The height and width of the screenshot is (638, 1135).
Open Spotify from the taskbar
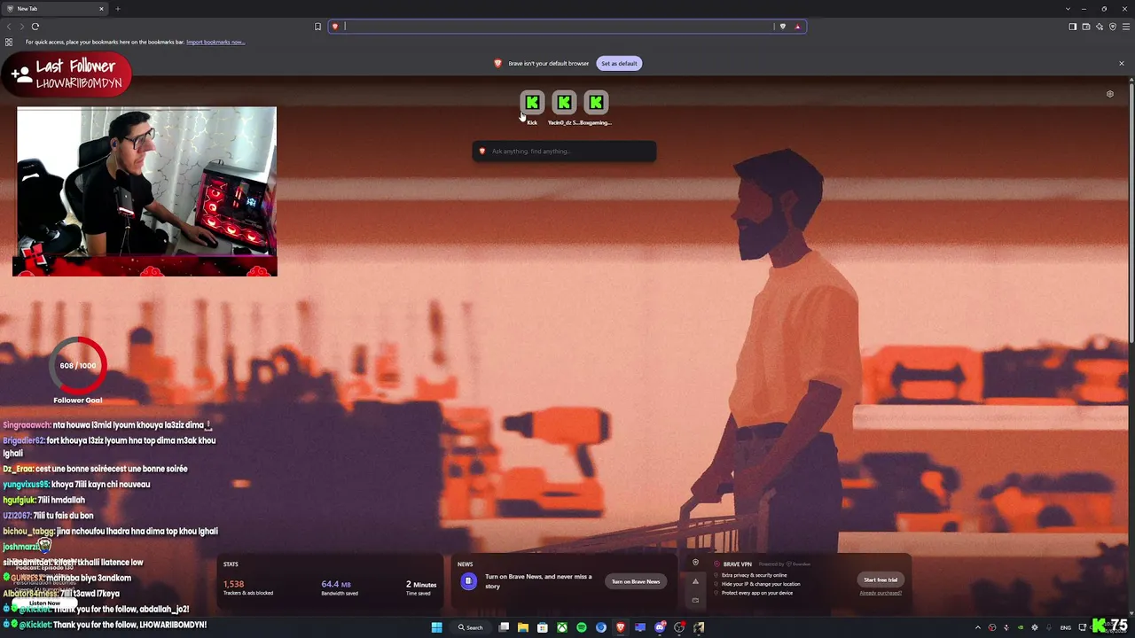click(582, 627)
